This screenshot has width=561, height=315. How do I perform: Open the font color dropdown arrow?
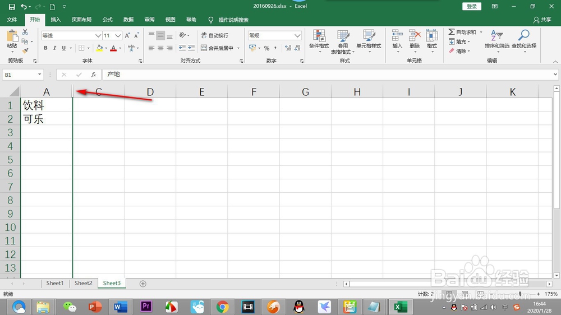point(120,48)
